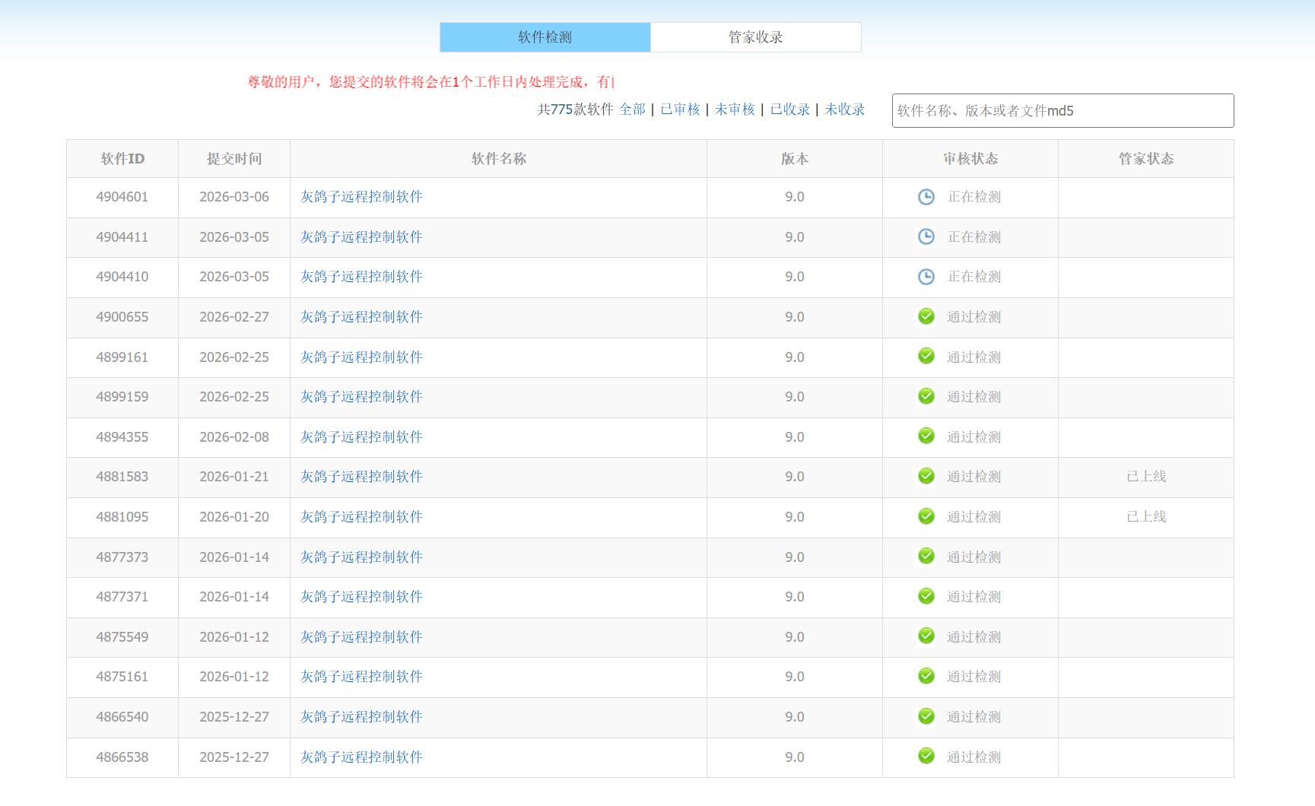The image size is (1315, 806).
Task: Show 已审核 software filter
Action: point(680,109)
